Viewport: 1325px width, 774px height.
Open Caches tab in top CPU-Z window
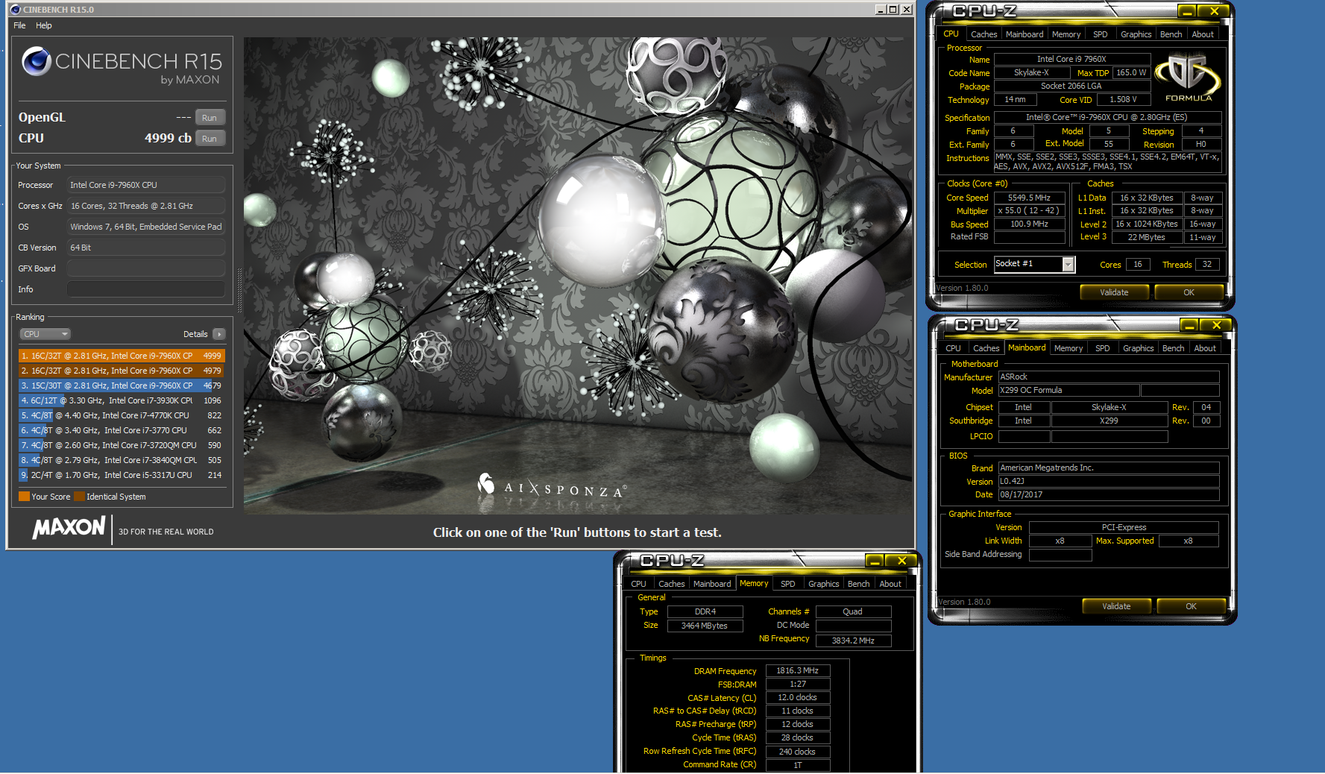point(983,34)
